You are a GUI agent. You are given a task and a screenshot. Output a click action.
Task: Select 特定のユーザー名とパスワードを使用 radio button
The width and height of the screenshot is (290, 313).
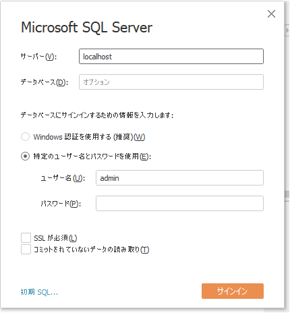[25, 156]
